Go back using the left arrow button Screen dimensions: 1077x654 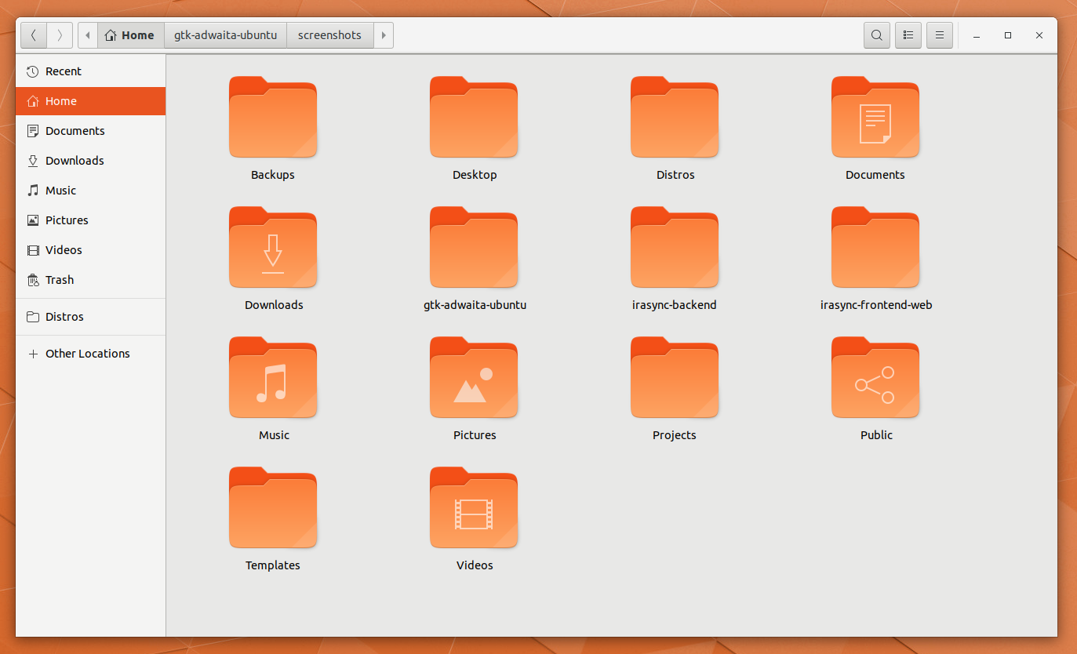pyautogui.click(x=34, y=35)
